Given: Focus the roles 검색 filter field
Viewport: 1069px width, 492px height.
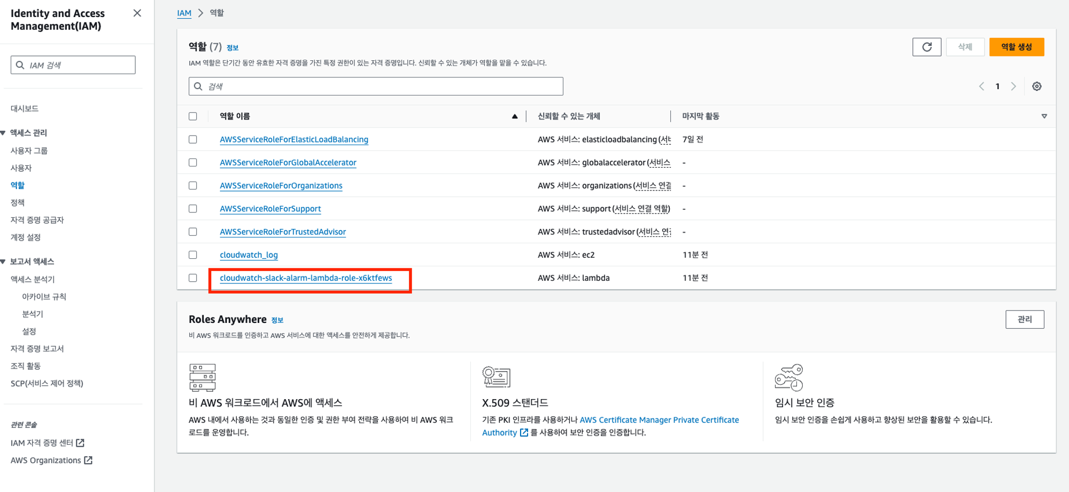Looking at the screenshot, I should pyautogui.click(x=376, y=86).
